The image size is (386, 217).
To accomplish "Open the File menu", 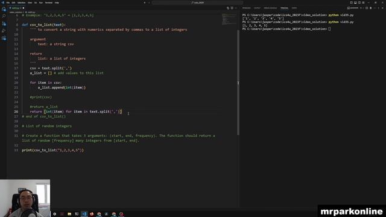I will 8,2.
